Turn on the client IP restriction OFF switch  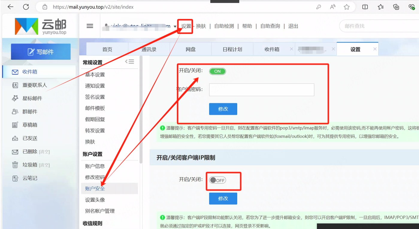click(x=217, y=180)
